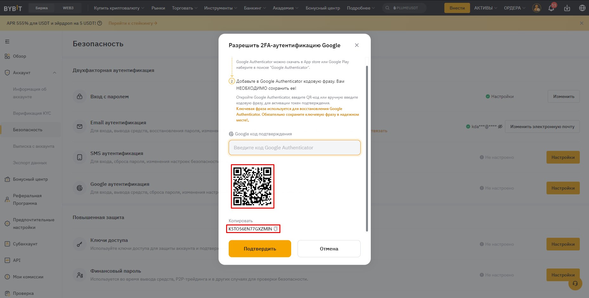This screenshot has width=589, height=298.
Task: Click the Bybit logo
Action: click(x=13, y=8)
